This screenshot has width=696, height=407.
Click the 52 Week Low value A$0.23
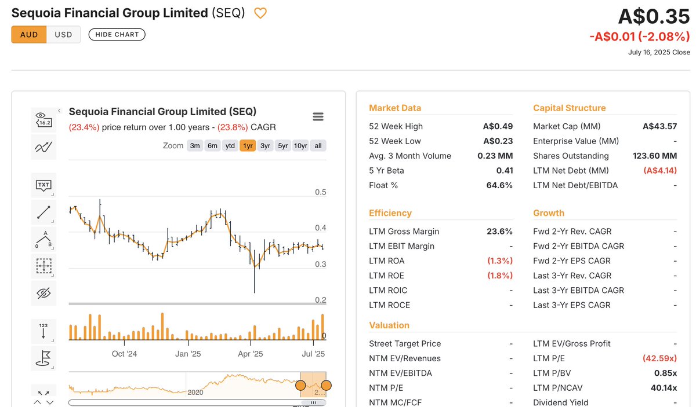pos(498,141)
